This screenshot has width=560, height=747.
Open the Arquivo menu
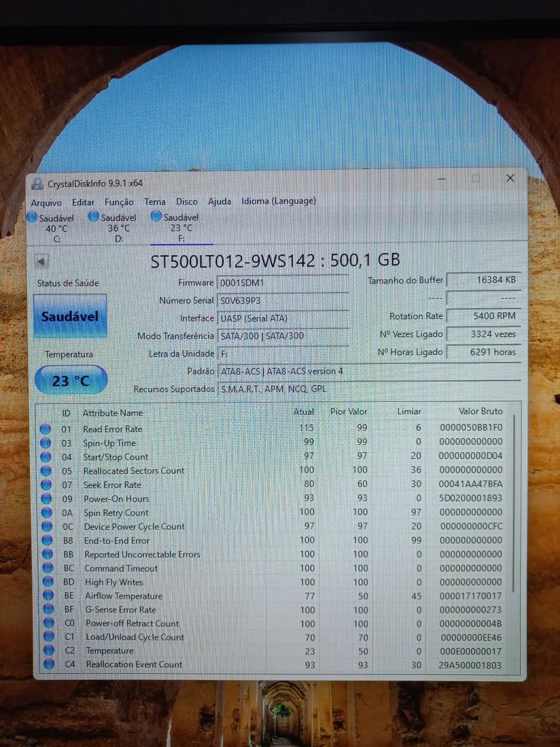coord(46,203)
